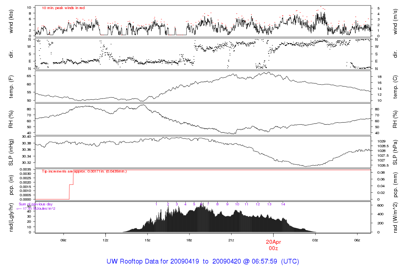This screenshot has width=406, height=277.
Task: Click the 'rad (W/m^2)' axis label
Action: [395, 218]
